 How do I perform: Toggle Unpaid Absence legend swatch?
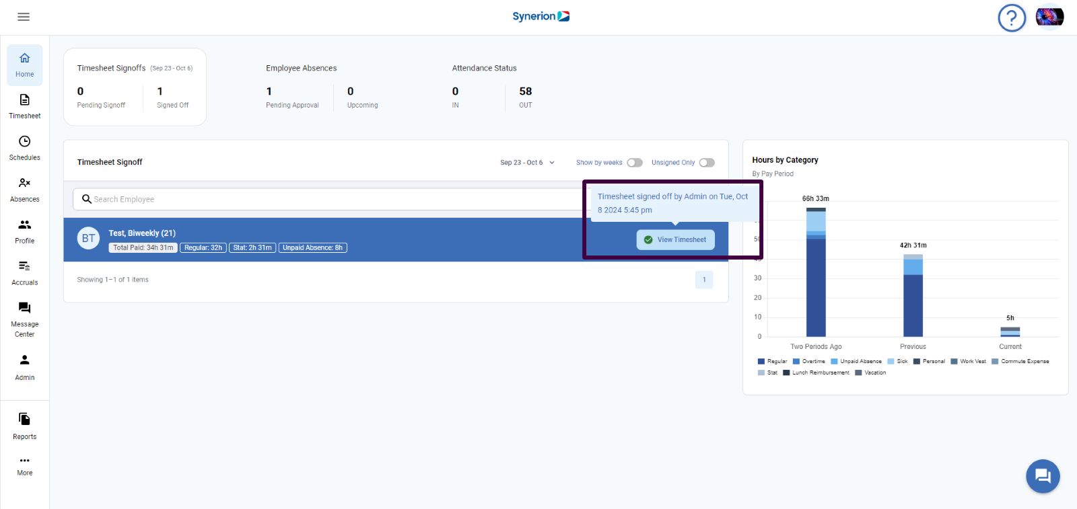click(834, 362)
